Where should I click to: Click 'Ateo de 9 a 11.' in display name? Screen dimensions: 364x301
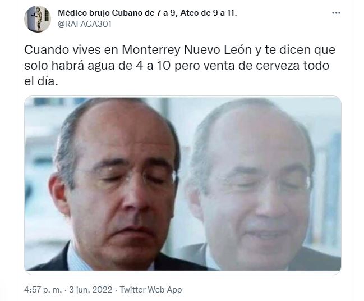[209, 13]
